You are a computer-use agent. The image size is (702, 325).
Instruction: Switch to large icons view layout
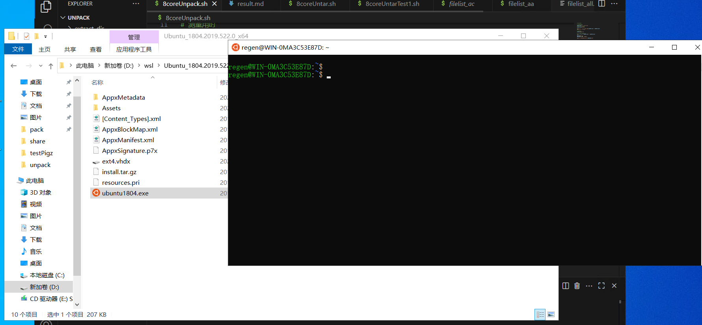551,314
